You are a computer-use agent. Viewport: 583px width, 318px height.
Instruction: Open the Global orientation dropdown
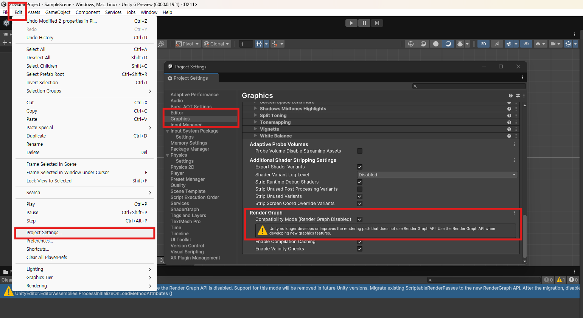(217, 44)
